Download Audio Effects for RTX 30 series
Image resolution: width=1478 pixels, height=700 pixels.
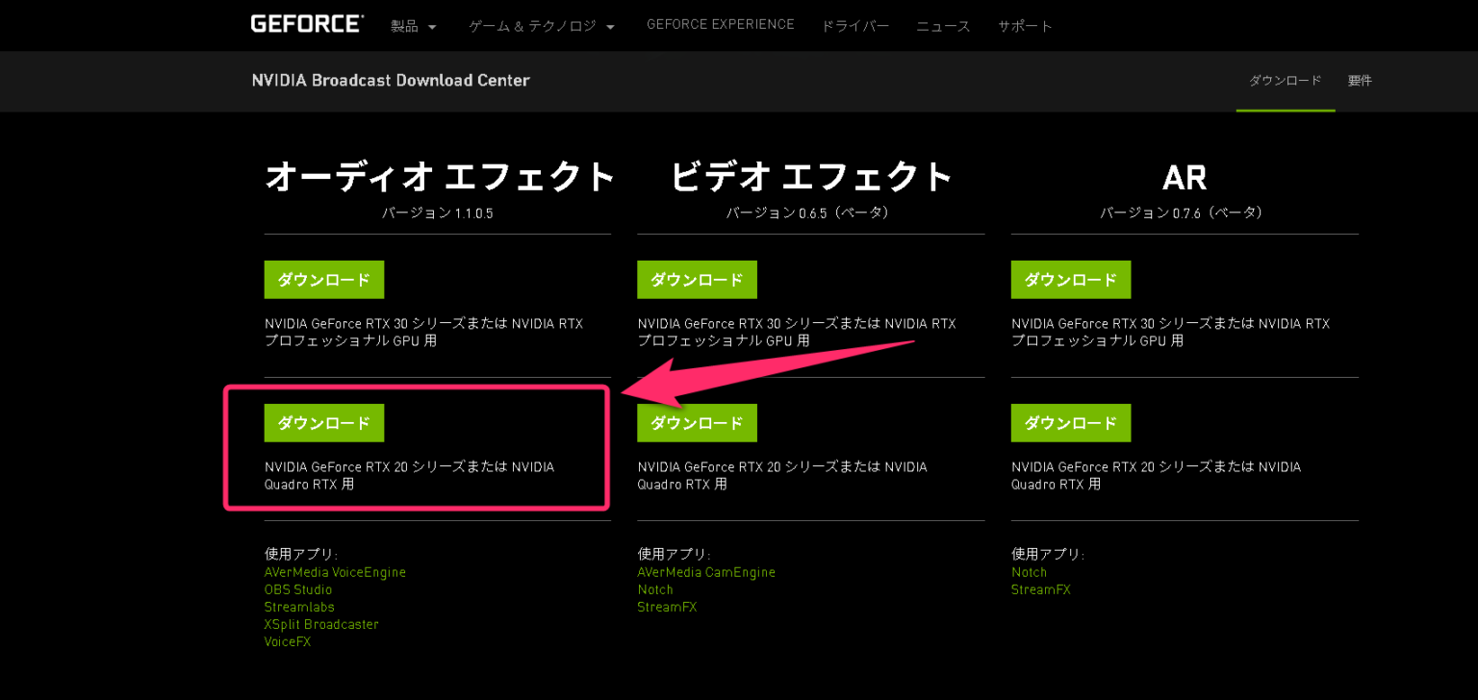324,280
